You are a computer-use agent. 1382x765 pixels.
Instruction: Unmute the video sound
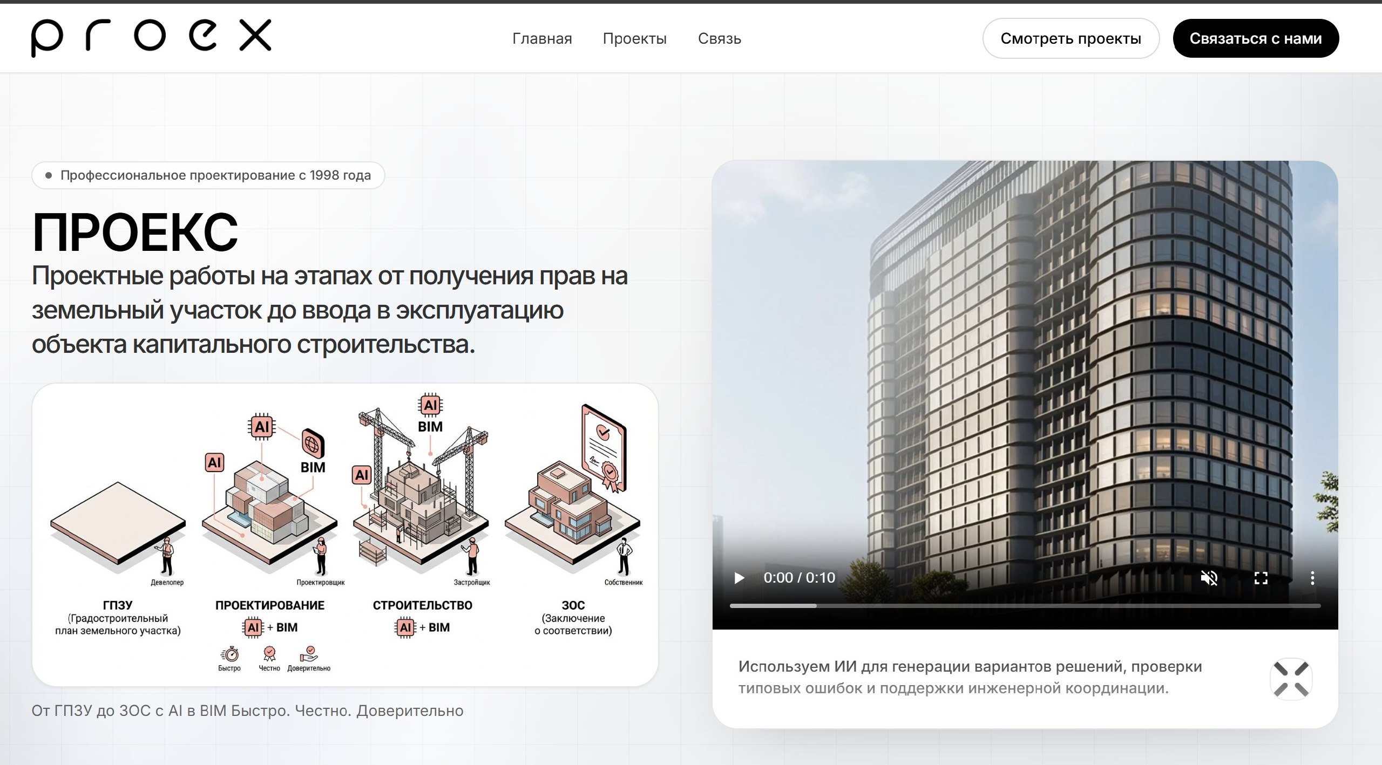[1209, 578]
